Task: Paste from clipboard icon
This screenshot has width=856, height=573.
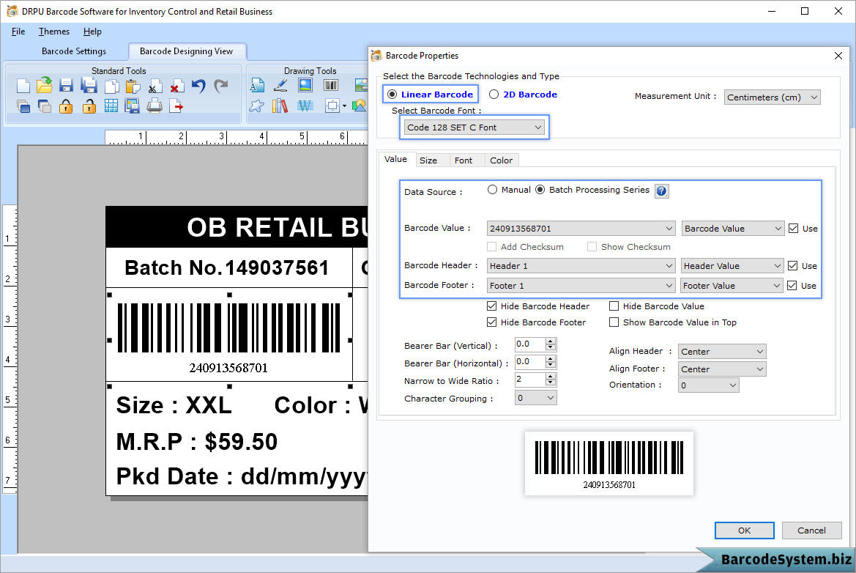Action: pos(133,86)
